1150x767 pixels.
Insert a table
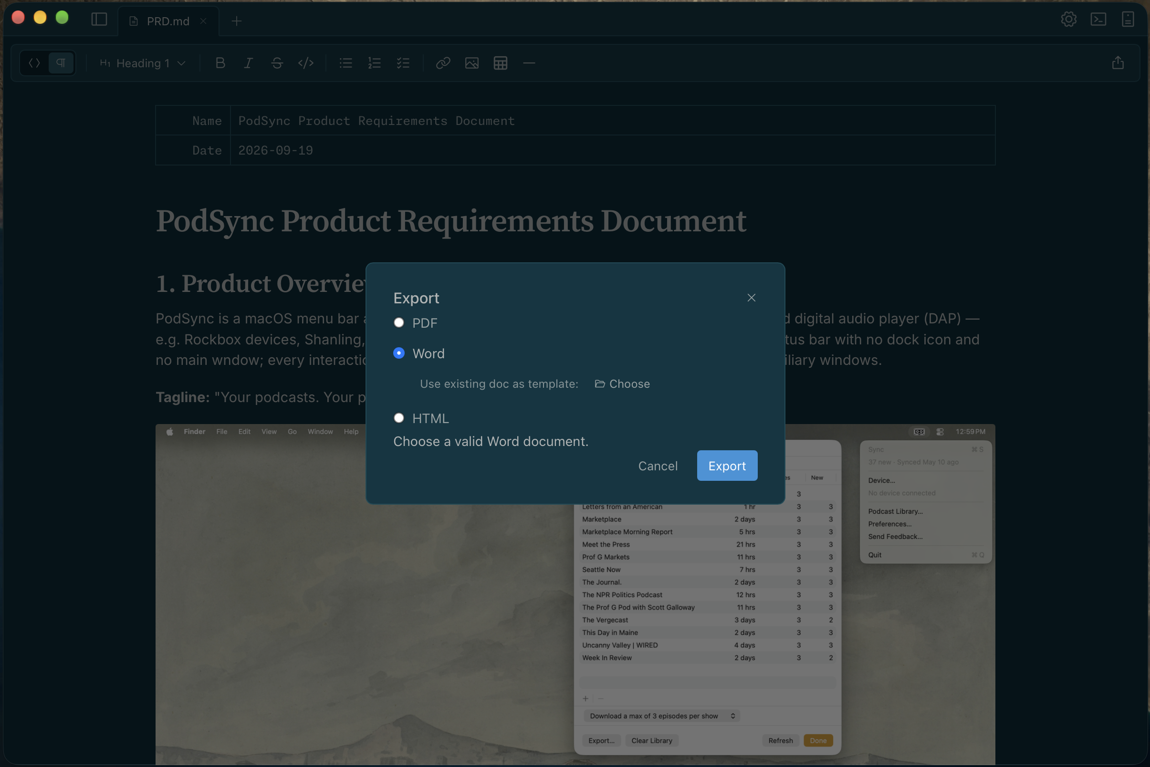(500, 62)
